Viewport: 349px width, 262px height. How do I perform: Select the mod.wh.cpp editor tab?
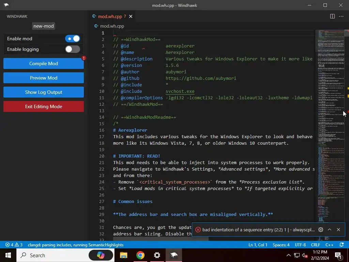(110, 16)
